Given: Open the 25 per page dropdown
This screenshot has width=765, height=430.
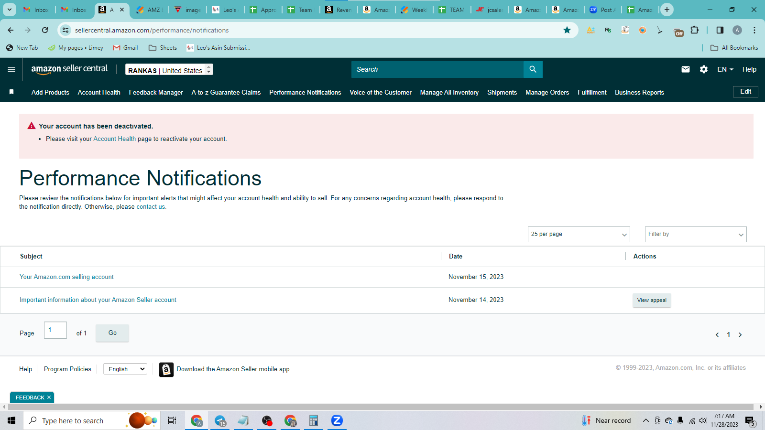Looking at the screenshot, I should 579,234.
